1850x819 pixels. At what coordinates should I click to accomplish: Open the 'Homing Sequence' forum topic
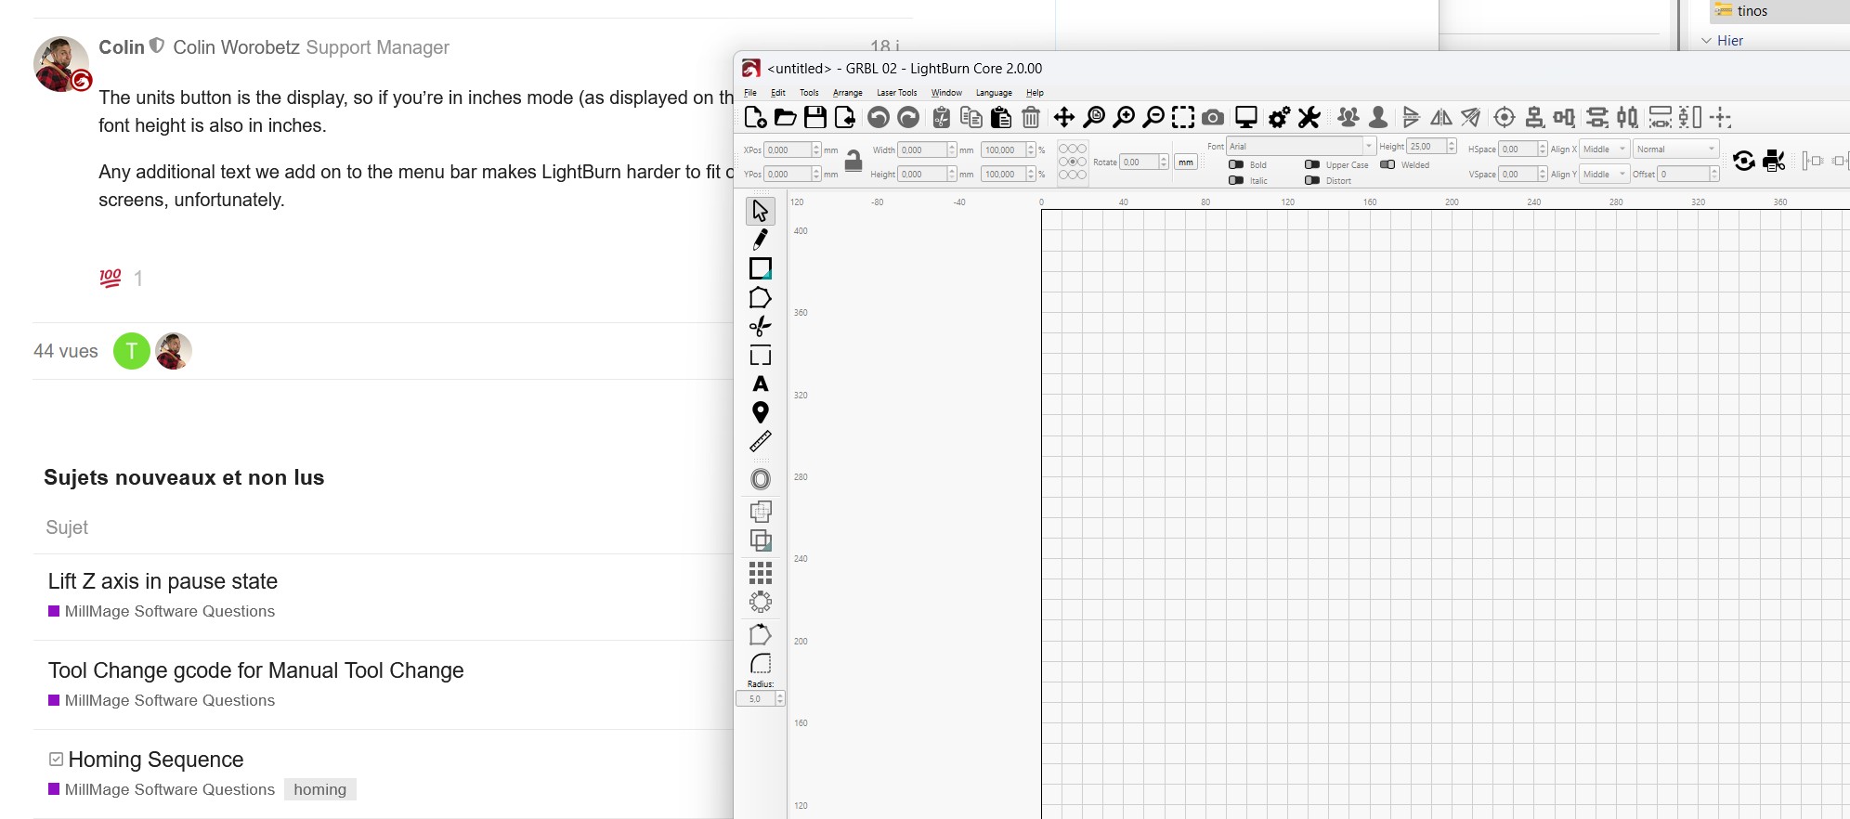pyautogui.click(x=156, y=760)
